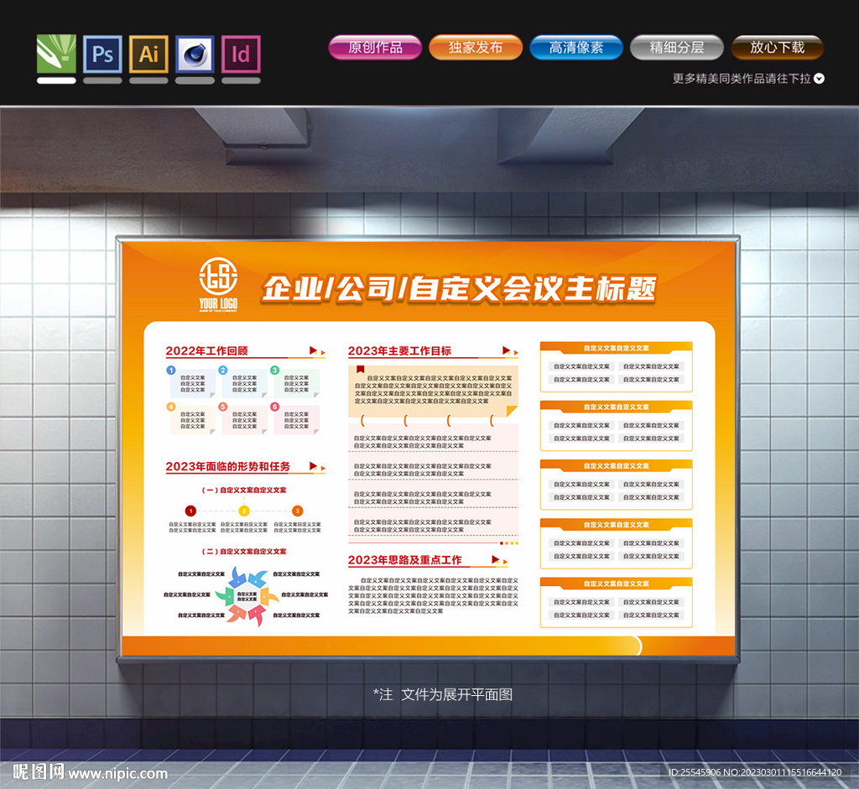Click the Illustrator Ai icon

pyautogui.click(x=148, y=55)
